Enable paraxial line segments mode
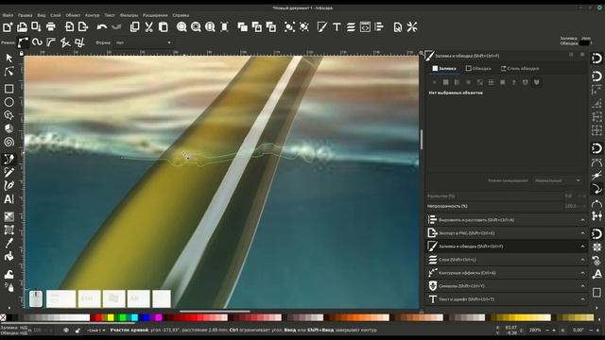 [79, 42]
